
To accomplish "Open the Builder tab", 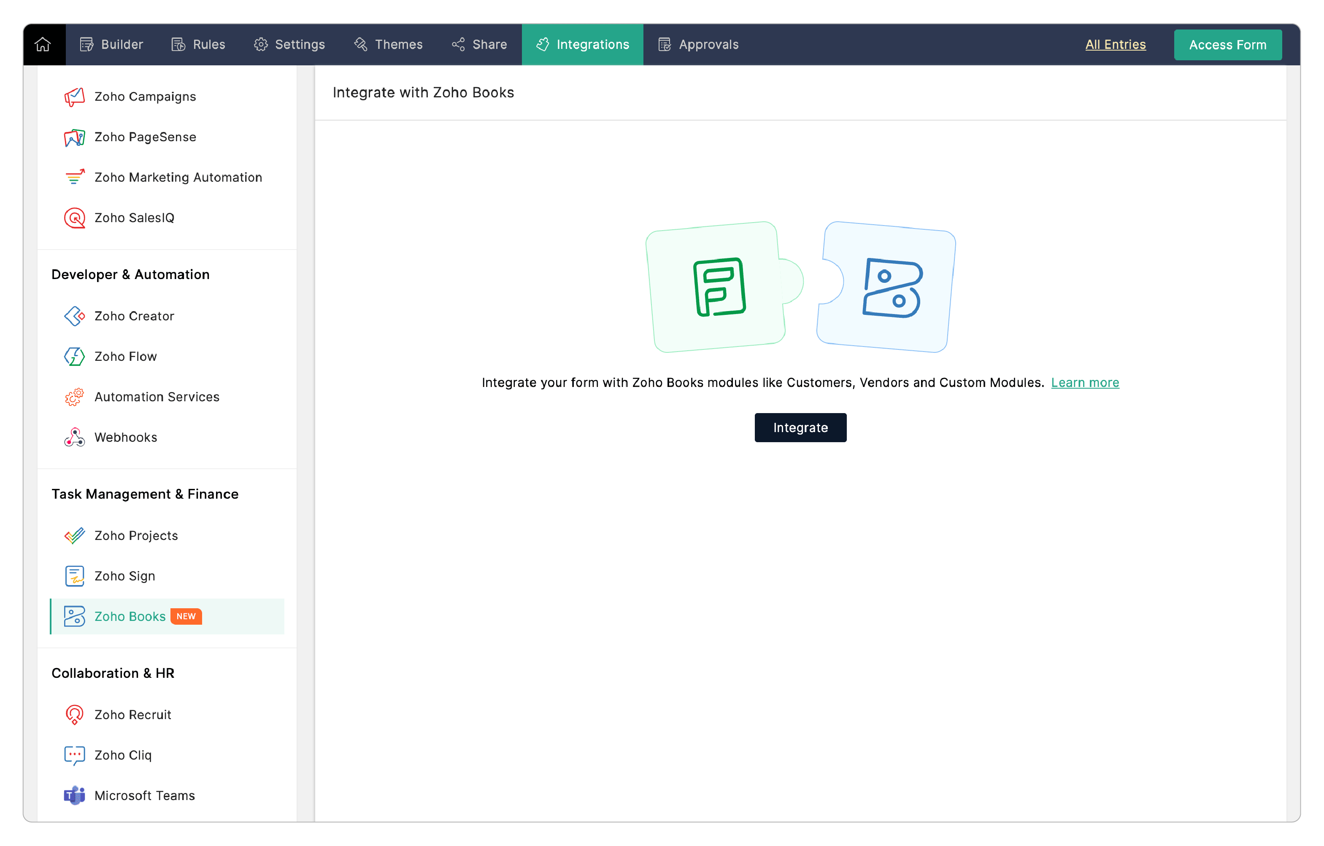I will click(x=112, y=45).
